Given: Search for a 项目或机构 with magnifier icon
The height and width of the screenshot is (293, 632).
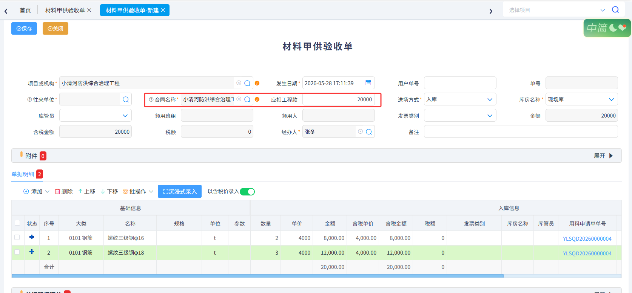Looking at the screenshot, I should 247,83.
